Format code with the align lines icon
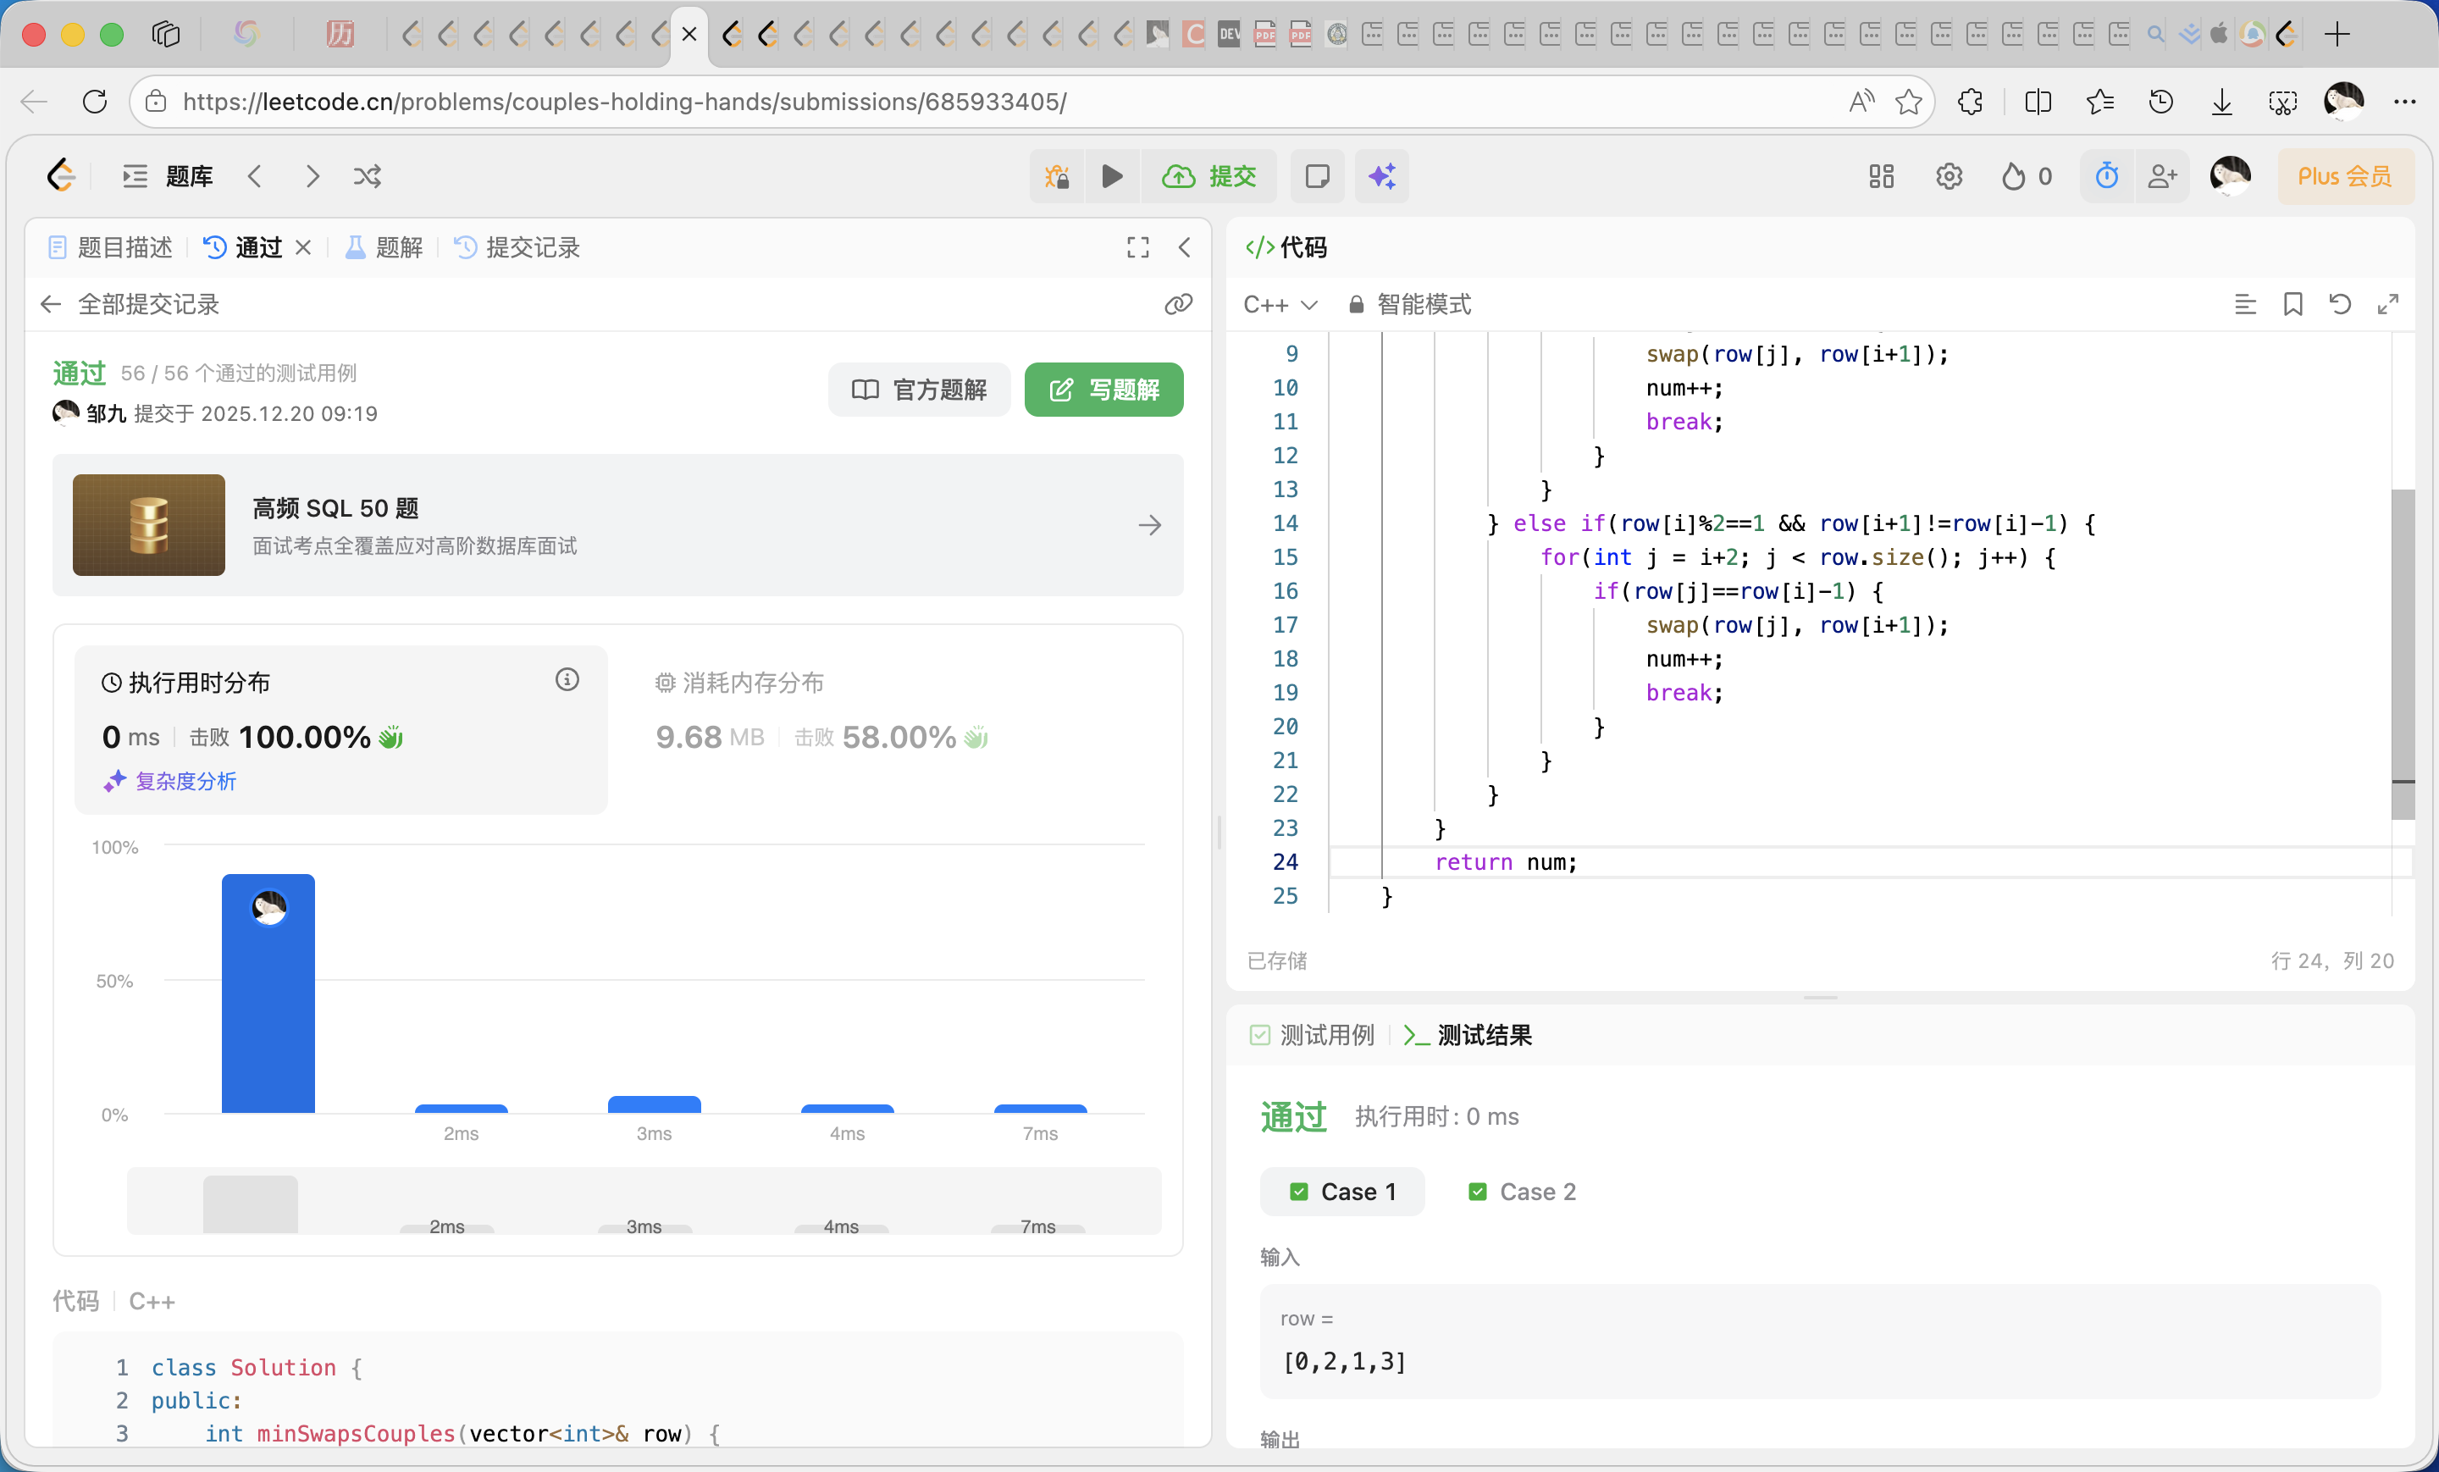The image size is (2439, 1472). [2245, 304]
